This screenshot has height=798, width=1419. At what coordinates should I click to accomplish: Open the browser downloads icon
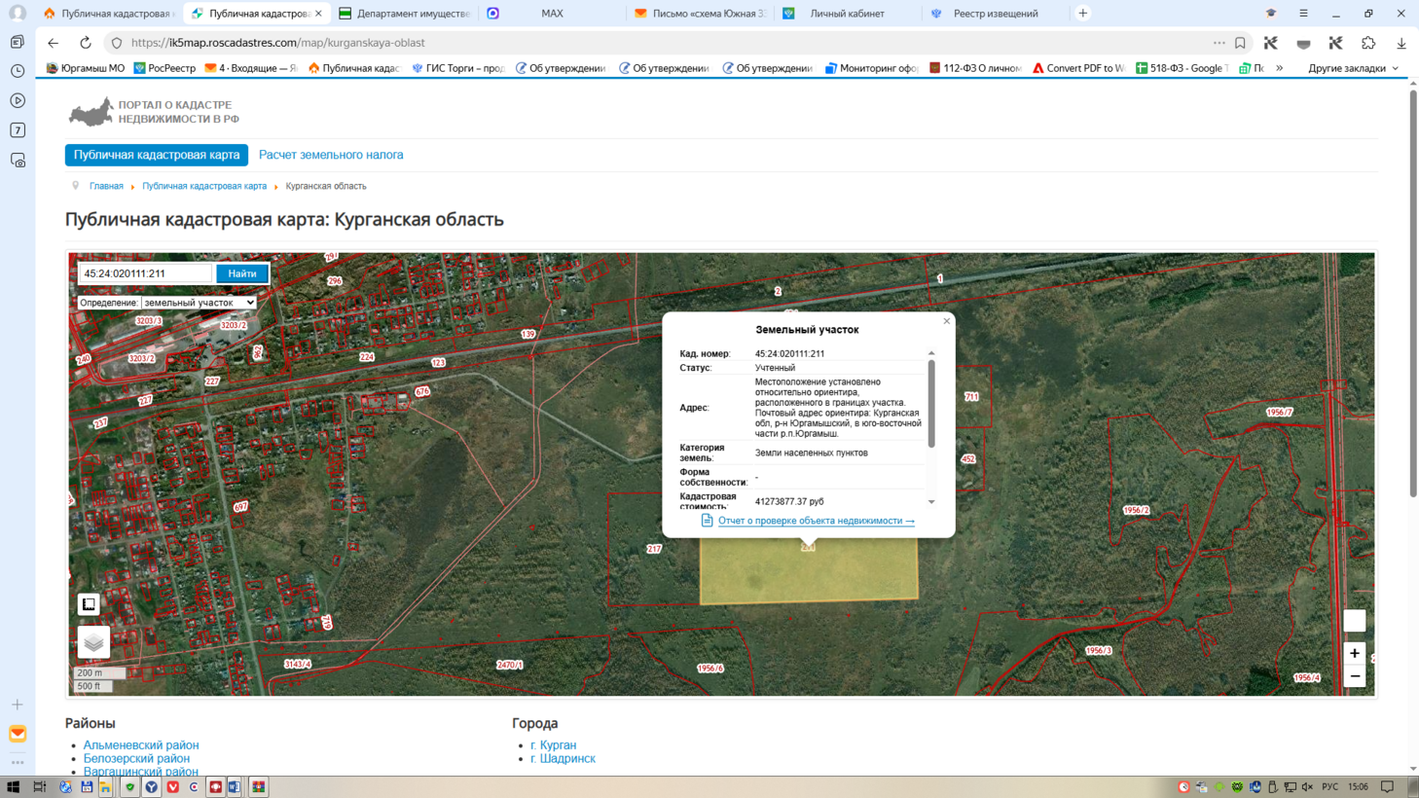click(1401, 43)
